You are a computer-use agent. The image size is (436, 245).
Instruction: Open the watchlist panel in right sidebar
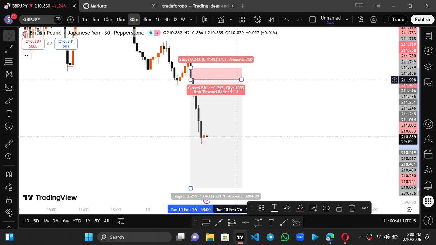click(428, 35)
